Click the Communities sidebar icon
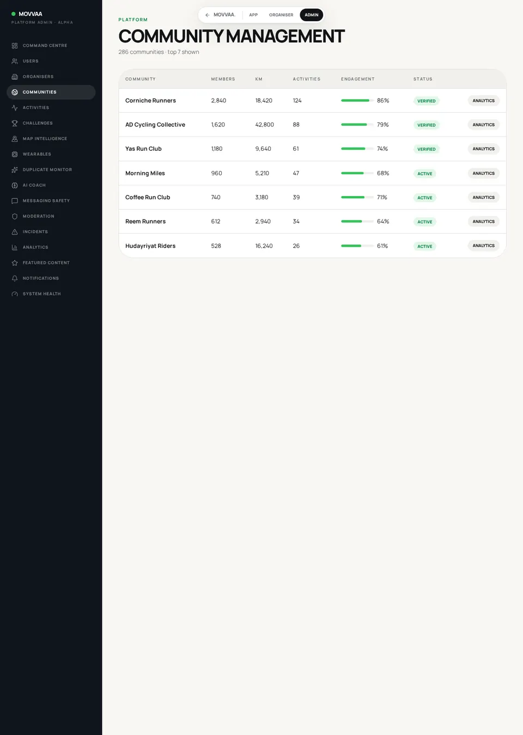This screenshot has width=523, height=735. [15, 92]
